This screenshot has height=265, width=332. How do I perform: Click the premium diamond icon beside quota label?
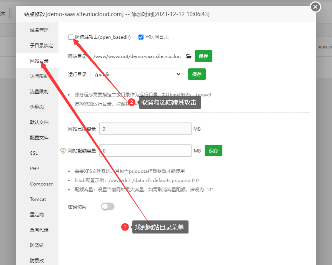click(63, 151)
